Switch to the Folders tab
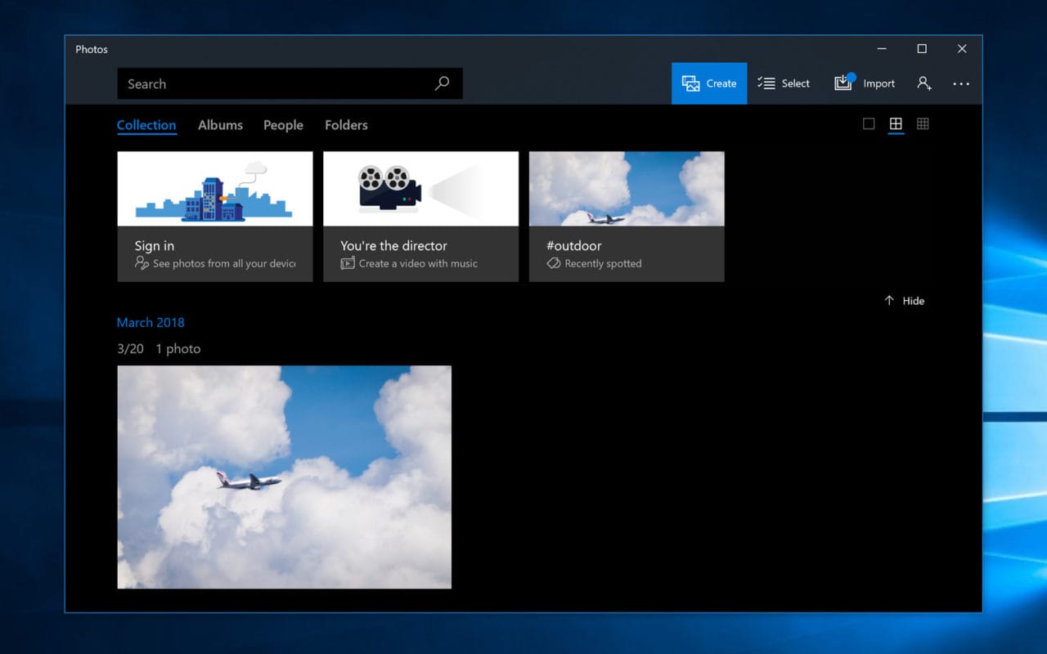 pos(346,125)
